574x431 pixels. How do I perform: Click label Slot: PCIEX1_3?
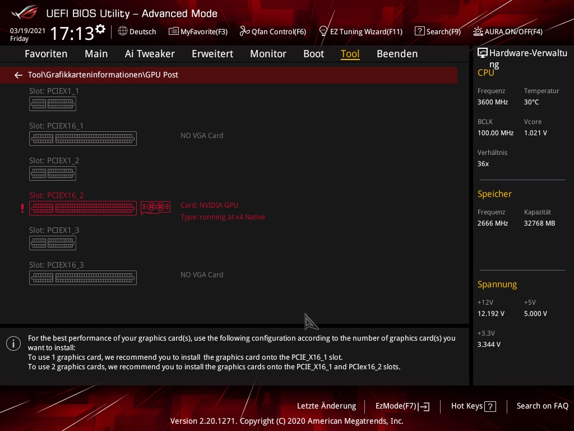click(54, 230)
